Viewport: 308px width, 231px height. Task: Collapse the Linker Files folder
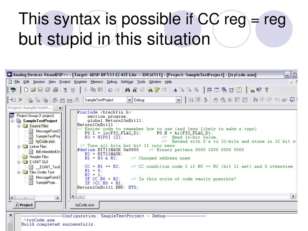tap(19, 147)
